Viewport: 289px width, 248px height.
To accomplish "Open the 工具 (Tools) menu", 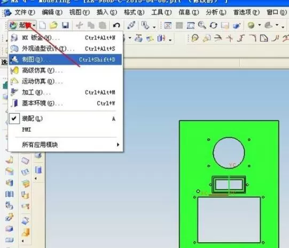I will point(161,12).
